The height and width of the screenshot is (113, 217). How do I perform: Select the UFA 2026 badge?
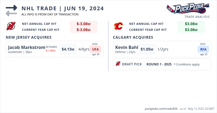(95, 49)
